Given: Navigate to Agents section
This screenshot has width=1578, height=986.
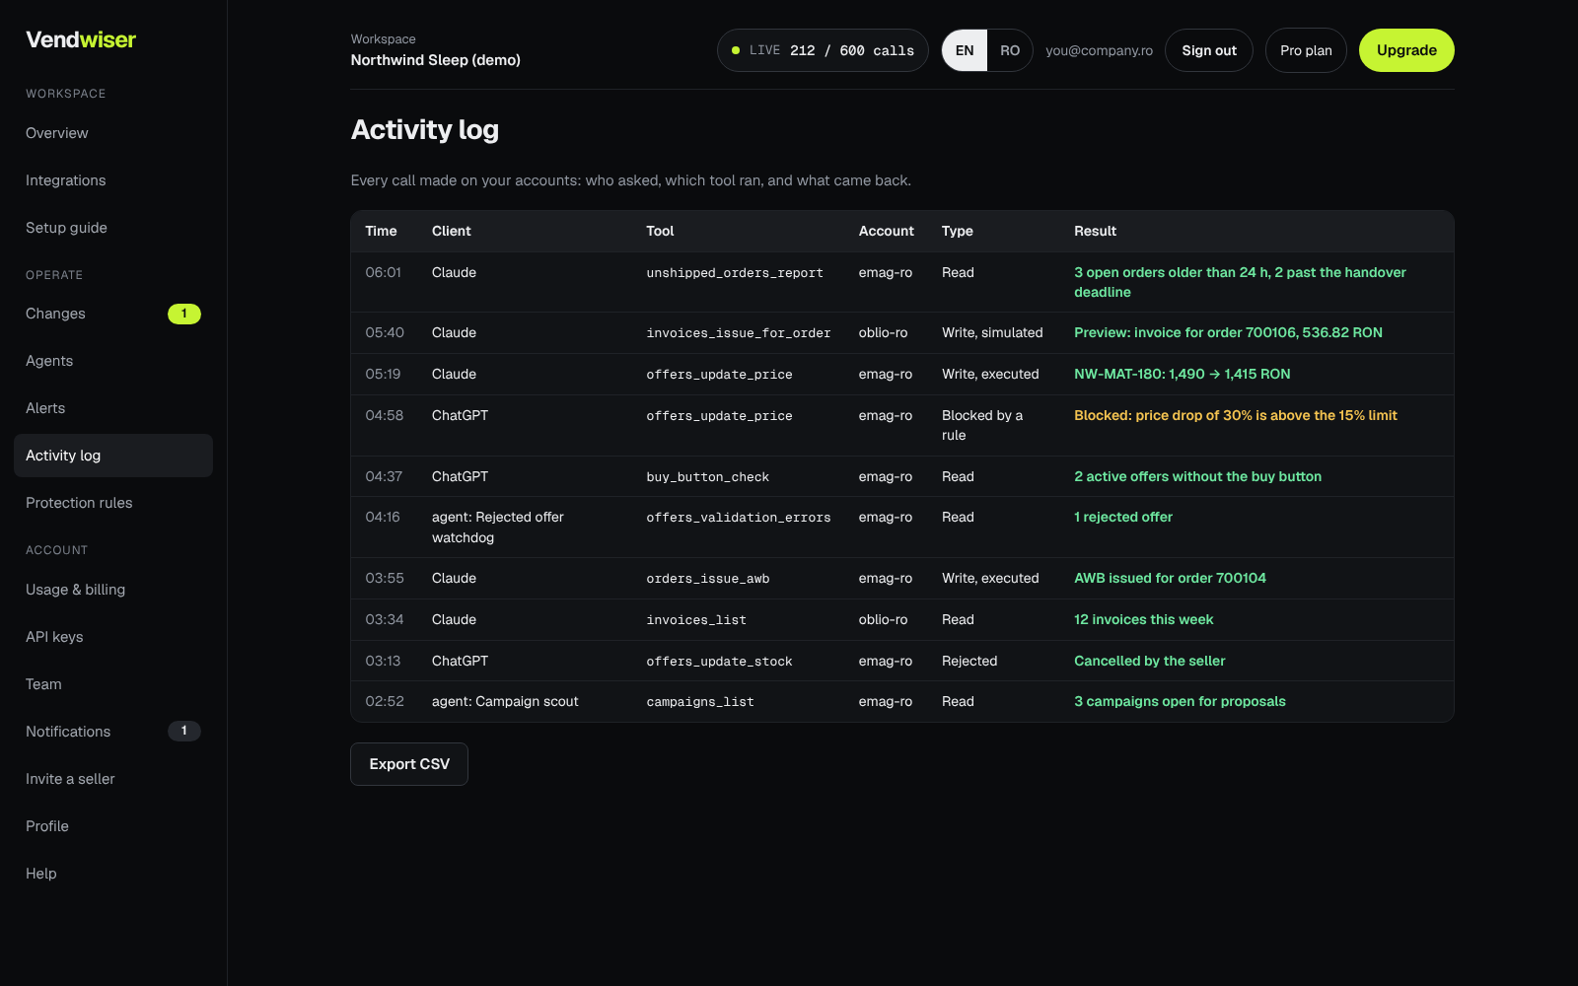Looking at the screenshot, I should coord(113,361).
